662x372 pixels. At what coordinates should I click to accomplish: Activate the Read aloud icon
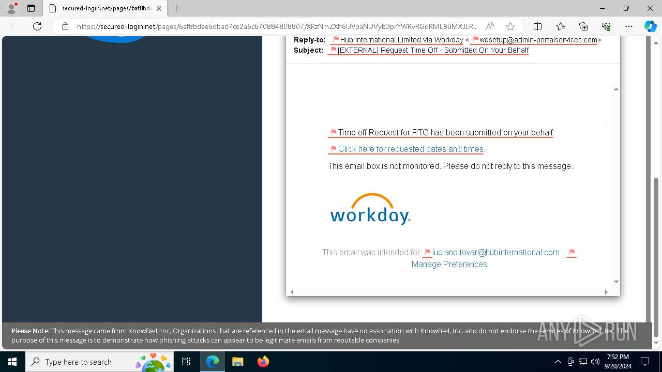(490, 26)
